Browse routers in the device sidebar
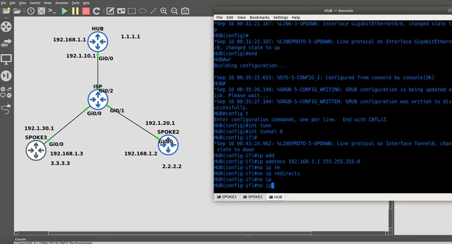The image size is (452, 244). [6, 27]
